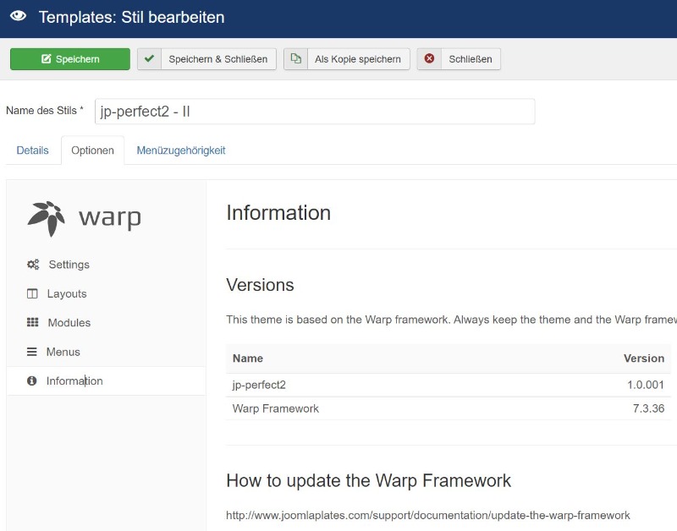Viewport: 677px width, 531px height.
Task: Click the version value 1.0.001
Action: pyautogui.click(x=646, y=385)
